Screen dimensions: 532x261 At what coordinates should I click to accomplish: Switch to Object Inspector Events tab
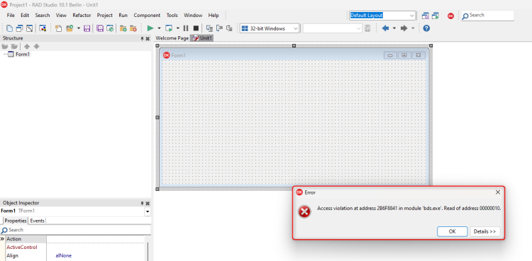(38, 221)
